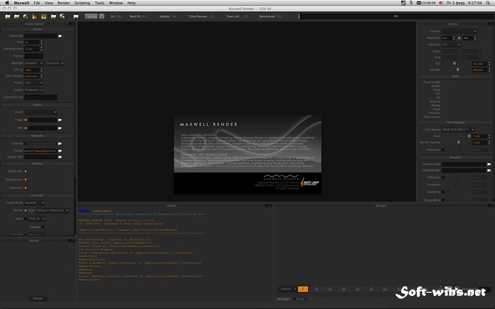Click the Save MXS toolbar icon with green label
The width and height of the screenshot is (495, 309).
click(17, 17)
